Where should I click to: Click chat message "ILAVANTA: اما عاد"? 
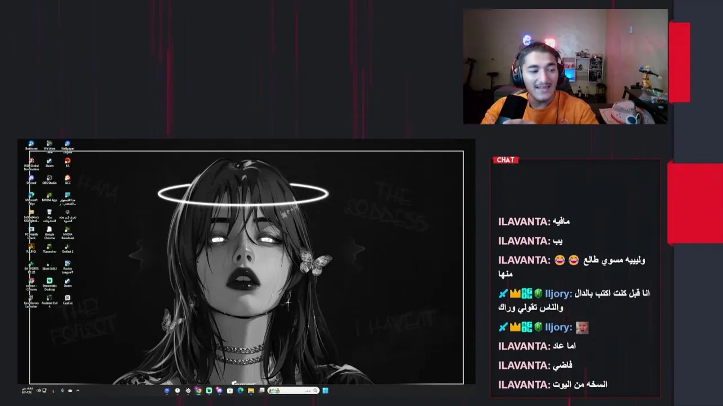[537, 346]
